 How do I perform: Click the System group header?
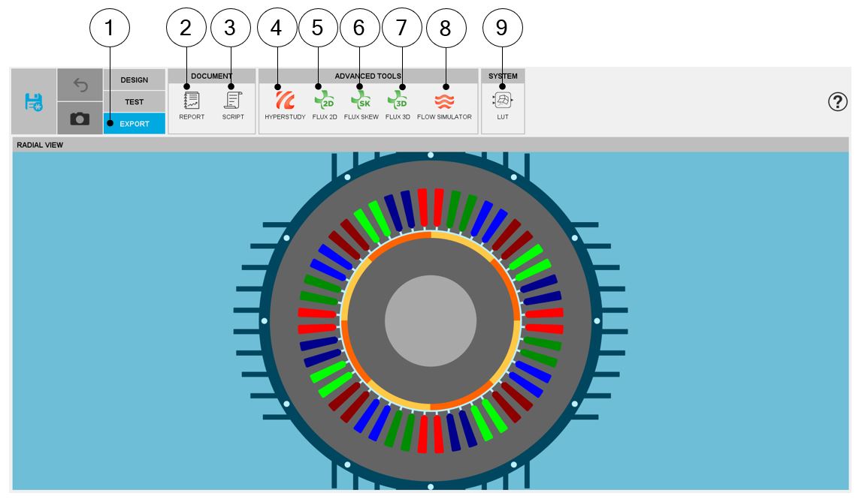point(503,76)
